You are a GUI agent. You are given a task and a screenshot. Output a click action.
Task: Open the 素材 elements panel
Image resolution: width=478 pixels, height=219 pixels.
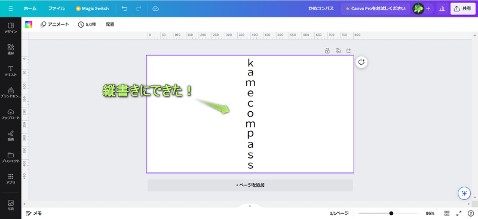click(x=11, y=49)
